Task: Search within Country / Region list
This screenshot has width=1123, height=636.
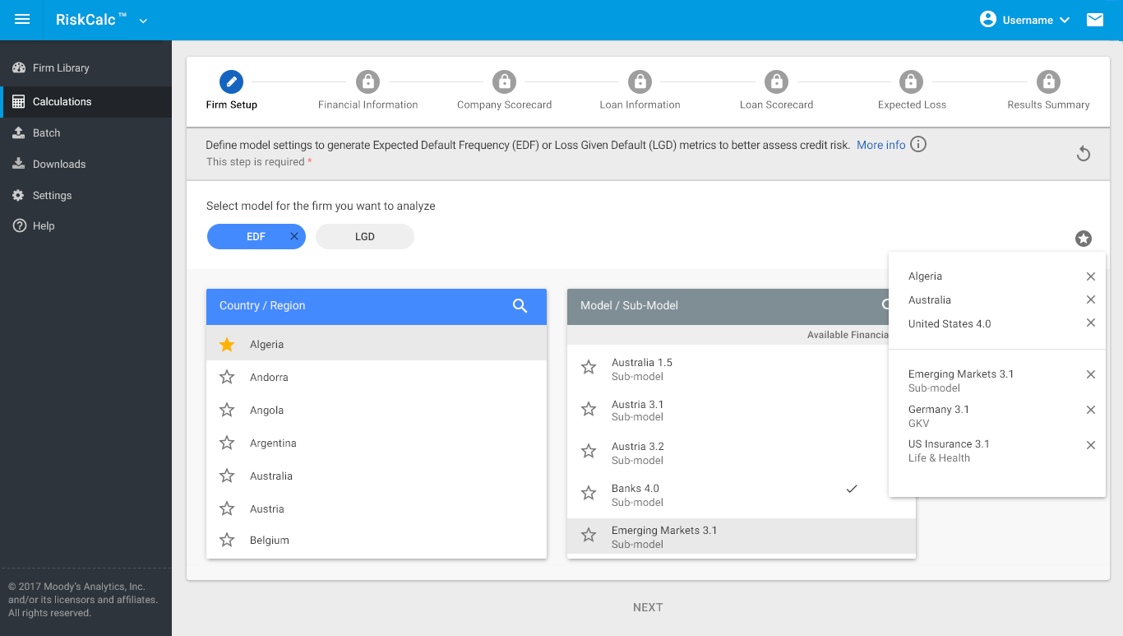Action: coord(520,305)
